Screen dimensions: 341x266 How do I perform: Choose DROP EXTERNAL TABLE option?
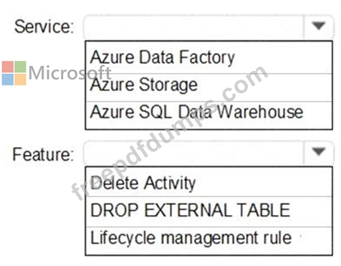pos(209,212)
